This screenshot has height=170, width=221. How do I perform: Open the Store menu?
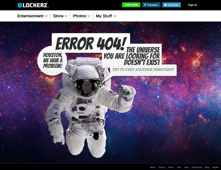click(x=58, y=16)
